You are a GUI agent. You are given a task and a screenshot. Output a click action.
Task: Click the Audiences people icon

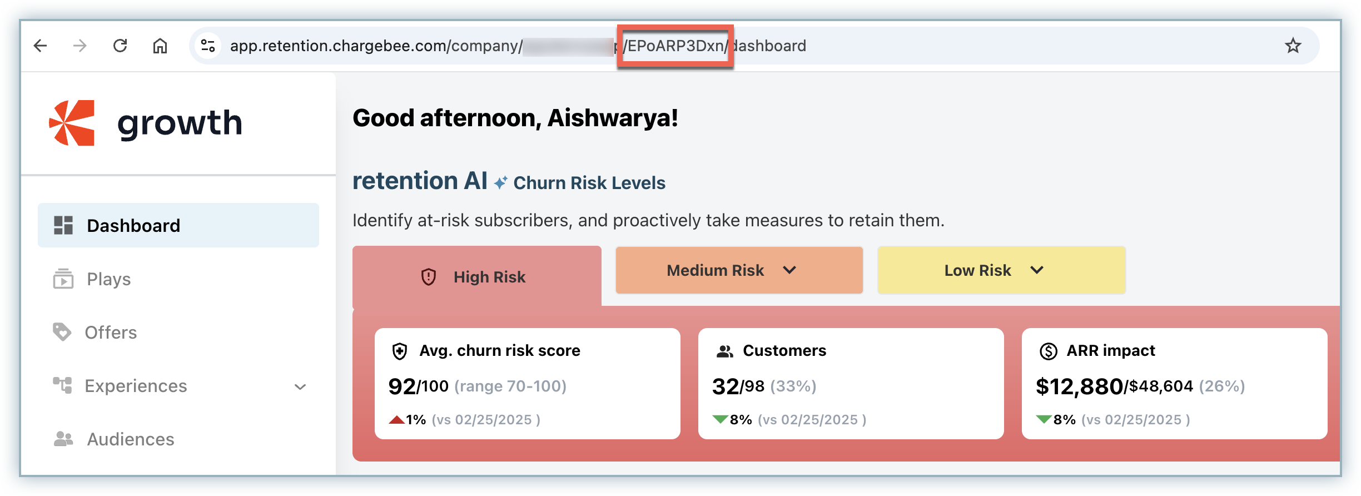(x=63, y=439)
